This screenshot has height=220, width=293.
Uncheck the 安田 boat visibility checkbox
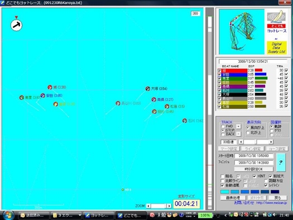[219, 75]
